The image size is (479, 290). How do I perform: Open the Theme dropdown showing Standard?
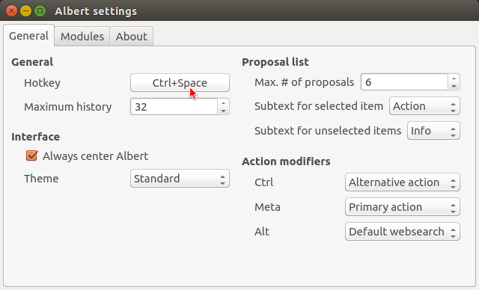180,179
